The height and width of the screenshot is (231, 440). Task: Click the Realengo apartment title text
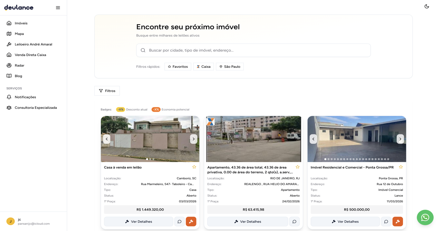[x=250, y=170]
